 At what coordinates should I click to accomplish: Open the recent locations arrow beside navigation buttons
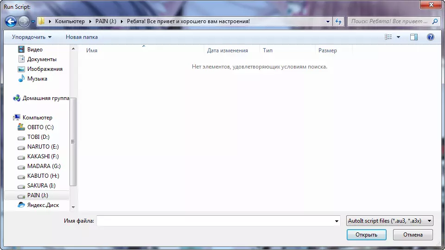pyautogui.click(x=33, y=22)
